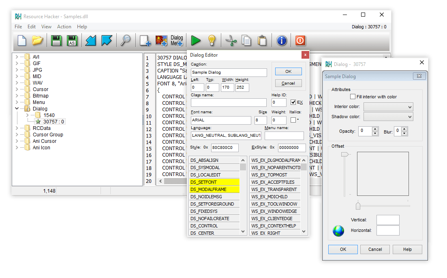Expand the AVI tree folder
The width and height of the screenshot is (447, 278).
tap(17, 57)
